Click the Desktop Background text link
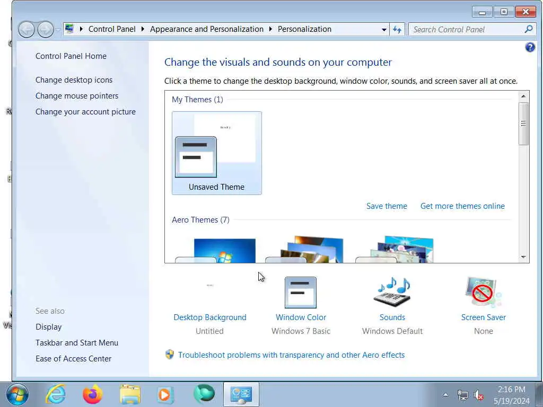543x407 pixels. (210, 317)
